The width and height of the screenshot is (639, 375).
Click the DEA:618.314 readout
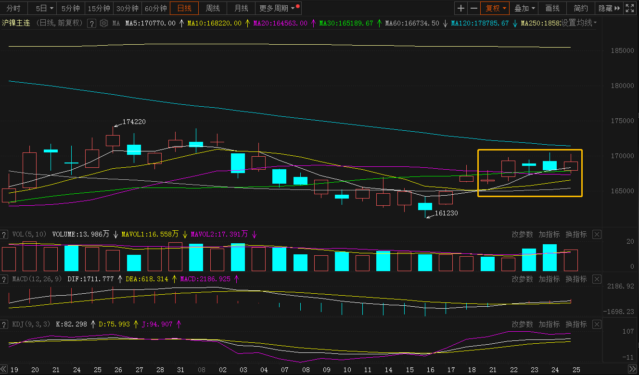147,279
